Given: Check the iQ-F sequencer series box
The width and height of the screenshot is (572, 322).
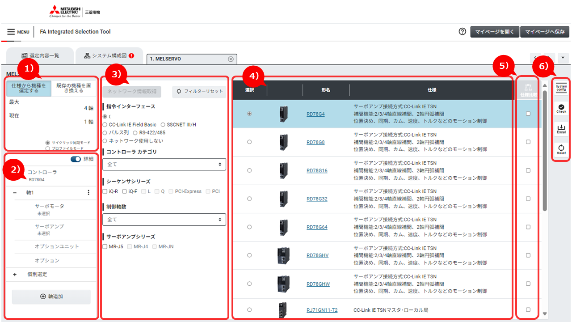Looking at the screenshot, I should click(125, 191).
